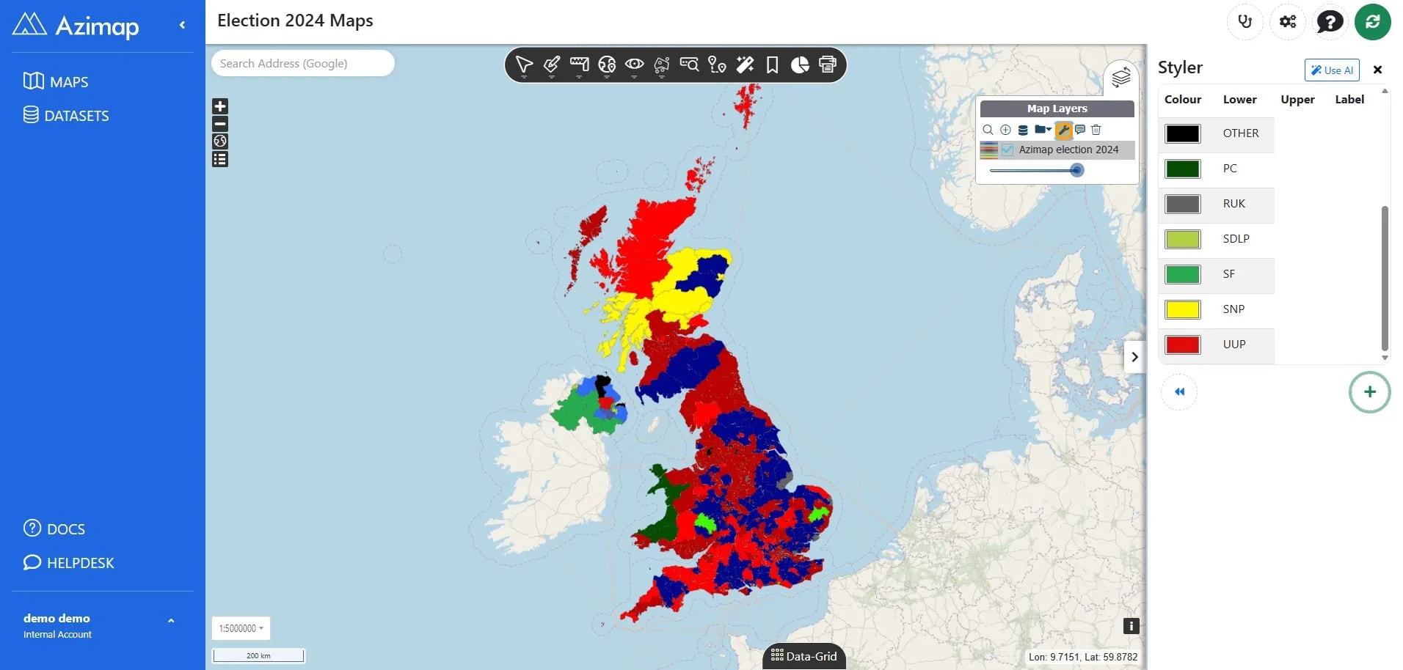Collapse the Azimap sidebar
Image resolution: width=1403 pixels, height=670 pixels.
click(x=182, y=25)
